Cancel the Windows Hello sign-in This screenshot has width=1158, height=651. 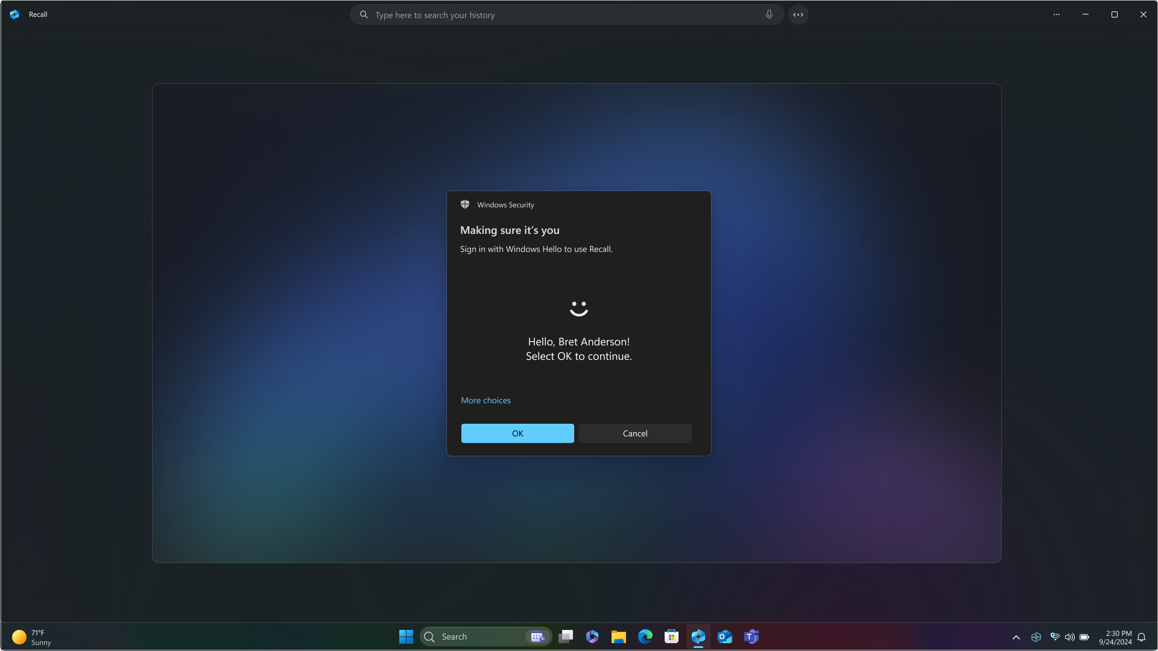coord(636,433)
